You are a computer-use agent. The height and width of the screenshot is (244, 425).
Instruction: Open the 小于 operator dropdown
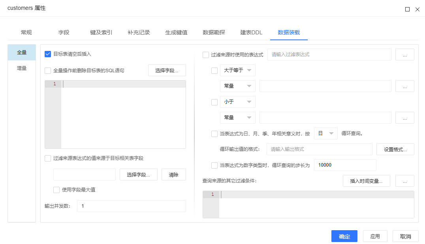coord(238,102)
